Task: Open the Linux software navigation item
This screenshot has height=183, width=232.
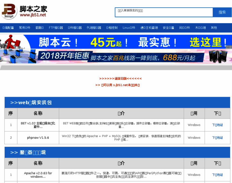Action: pos(129,28)
